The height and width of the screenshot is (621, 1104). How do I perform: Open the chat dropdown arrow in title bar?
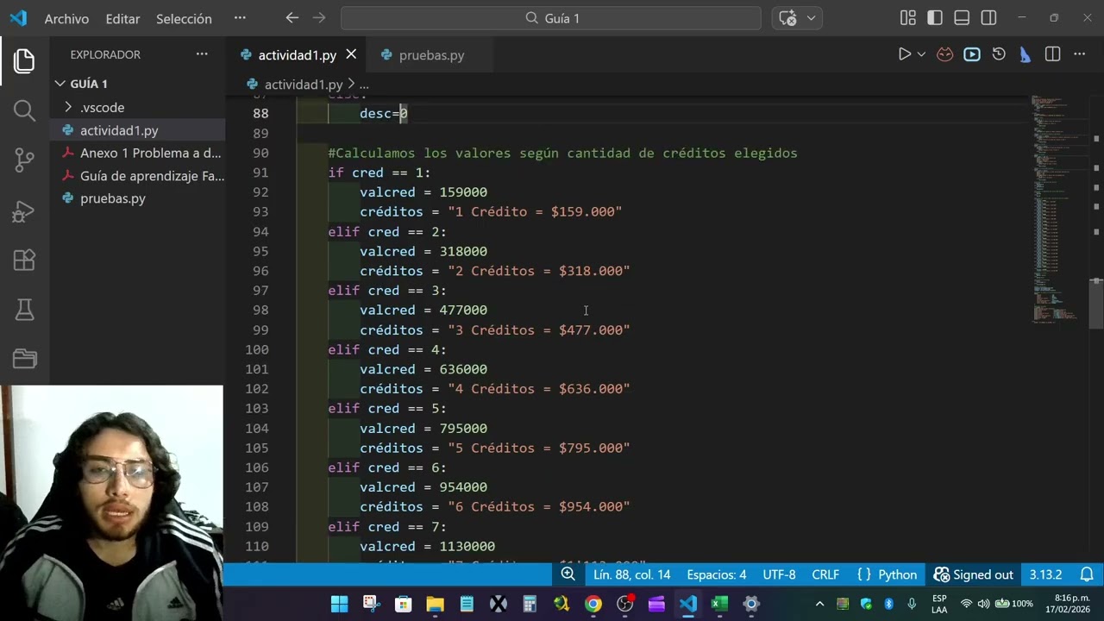811,18
